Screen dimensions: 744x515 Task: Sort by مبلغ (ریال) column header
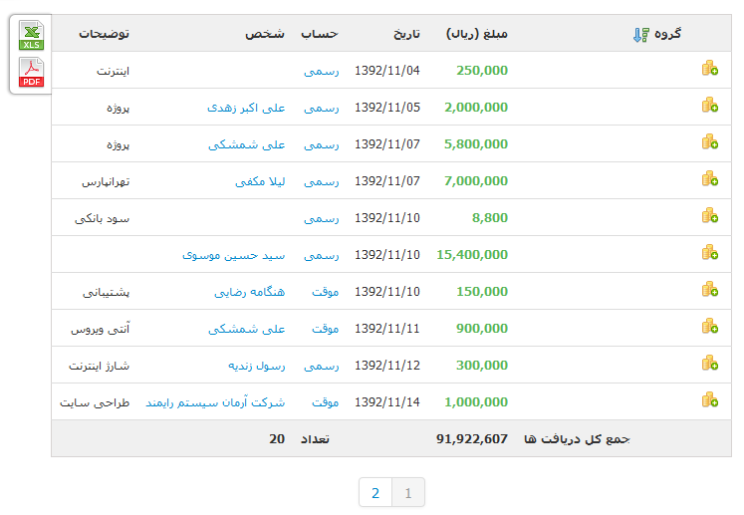pos(476,34)
